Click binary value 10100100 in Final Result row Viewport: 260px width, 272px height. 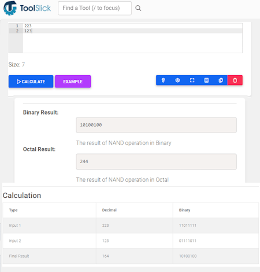[188, 256]
